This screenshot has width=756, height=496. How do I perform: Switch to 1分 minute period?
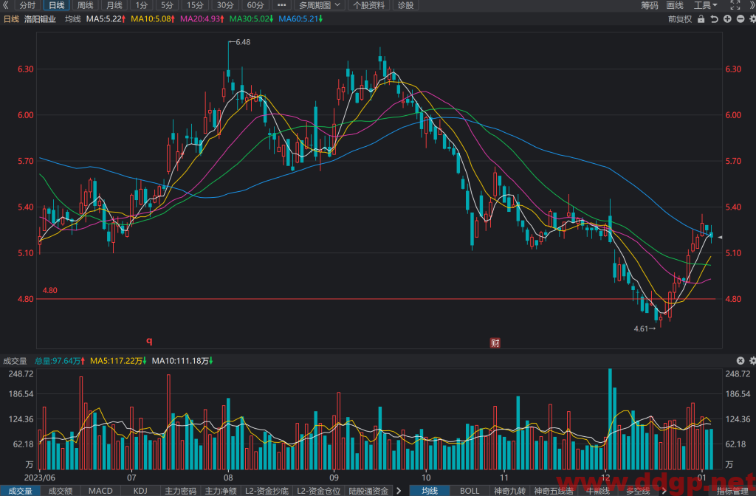click(x=141, y=5)
